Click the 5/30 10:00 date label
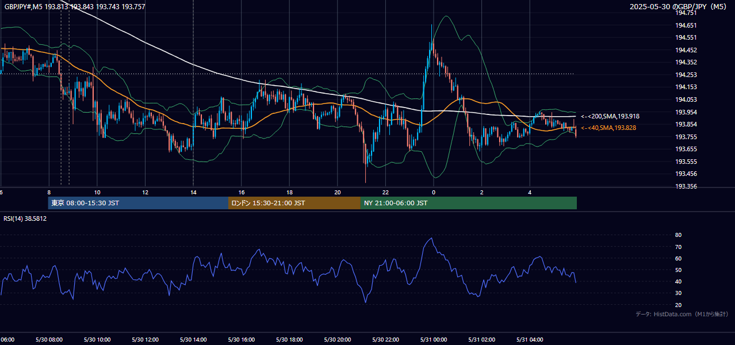The image size is (735, 345). (97, 340)
